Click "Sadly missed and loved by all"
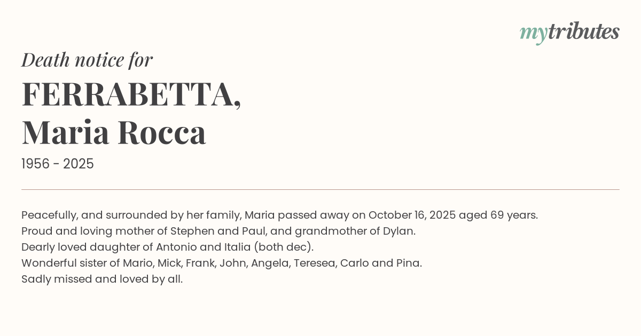This screenshot has width=641, height=336. 102,279
